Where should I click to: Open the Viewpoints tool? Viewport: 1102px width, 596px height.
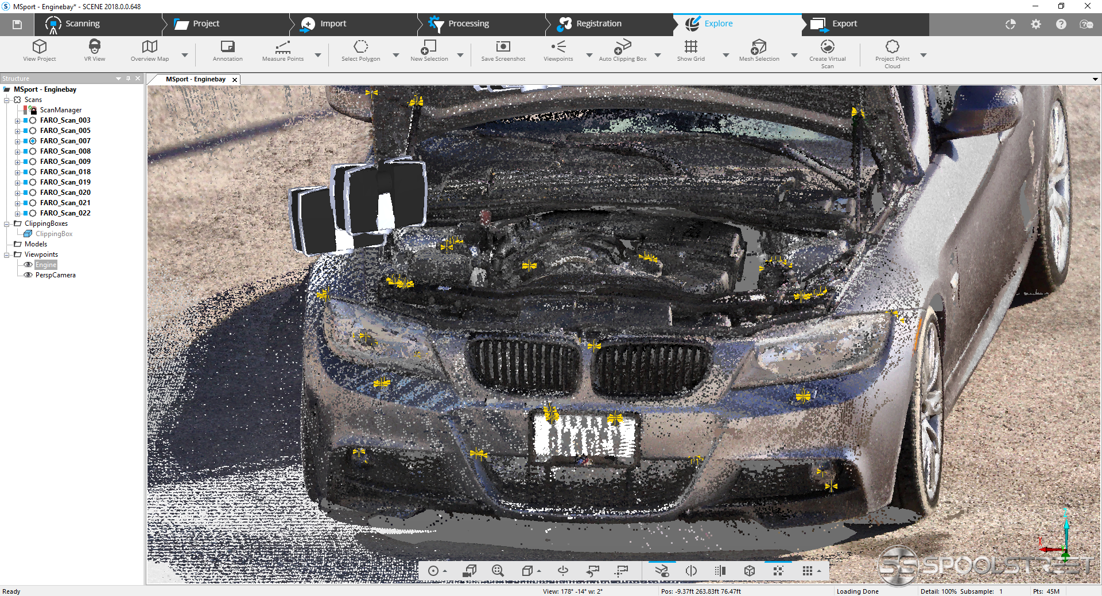tap(558, 50)
